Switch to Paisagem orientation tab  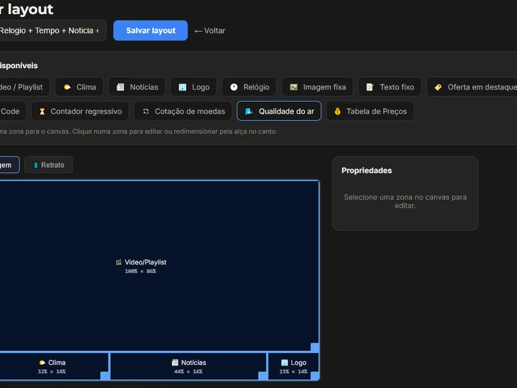9,165
